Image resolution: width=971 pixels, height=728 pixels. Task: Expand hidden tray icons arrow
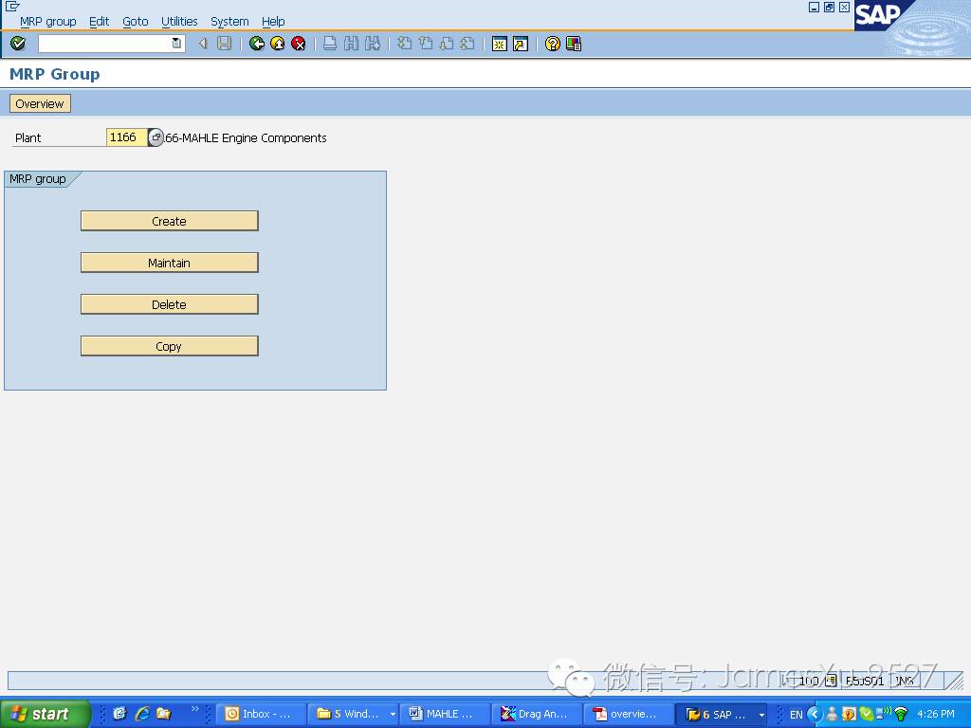point(815,715)
